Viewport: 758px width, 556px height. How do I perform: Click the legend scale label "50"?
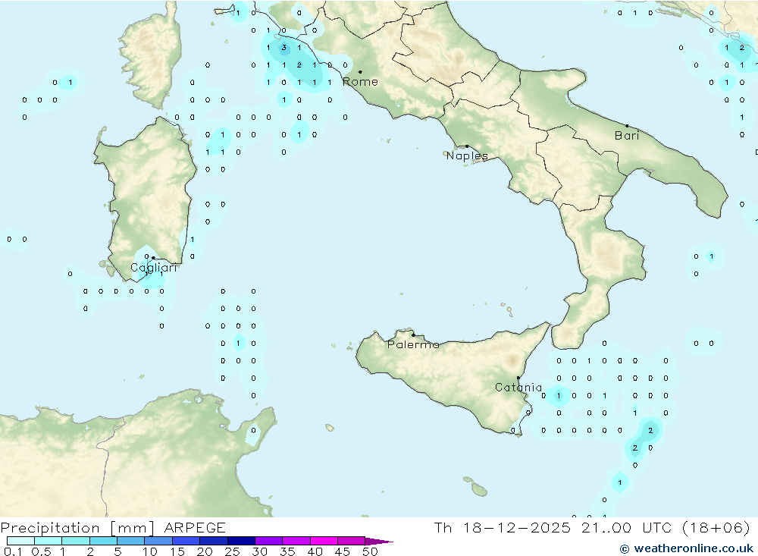tap(370, 551)
